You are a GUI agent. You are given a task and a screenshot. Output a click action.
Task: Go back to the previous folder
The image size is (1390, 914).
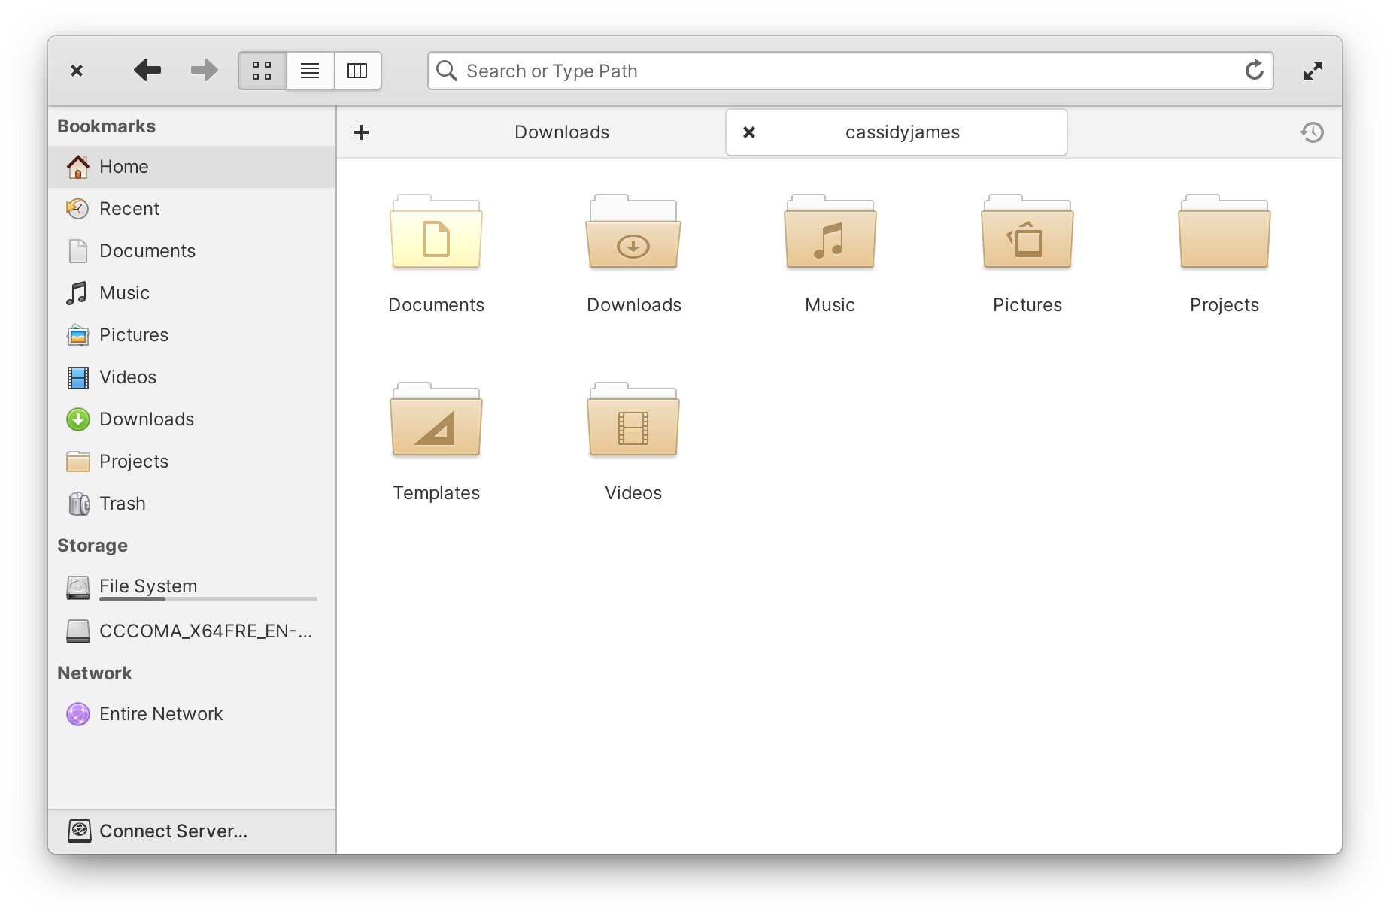pos(147,71)
